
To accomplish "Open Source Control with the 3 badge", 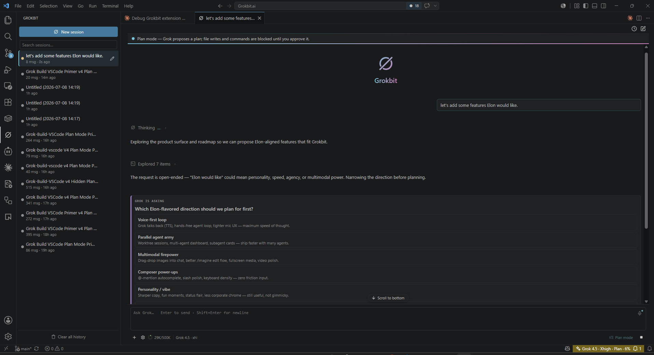I will click(x=8, y=53).
